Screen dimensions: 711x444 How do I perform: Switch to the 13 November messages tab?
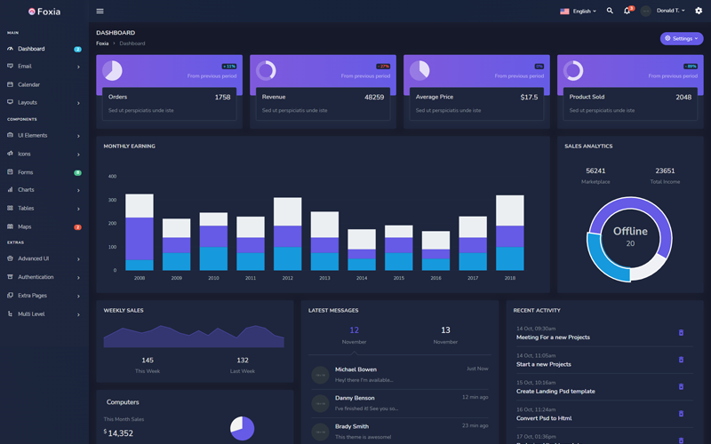point(445,335)
